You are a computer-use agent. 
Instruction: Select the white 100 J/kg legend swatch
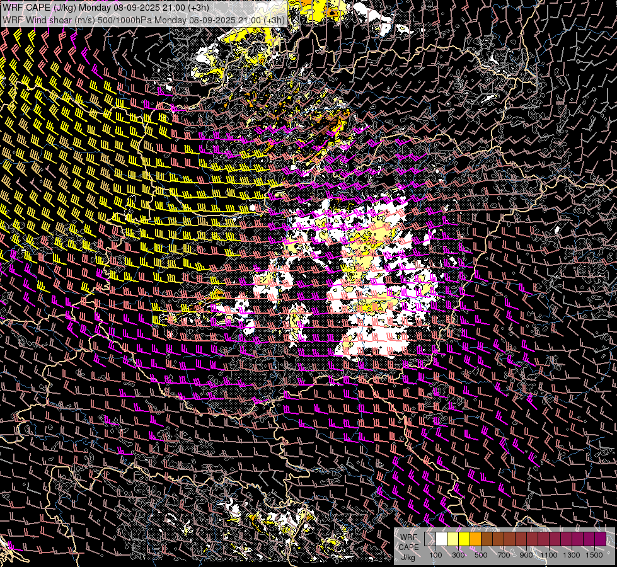tap(442, 539)
